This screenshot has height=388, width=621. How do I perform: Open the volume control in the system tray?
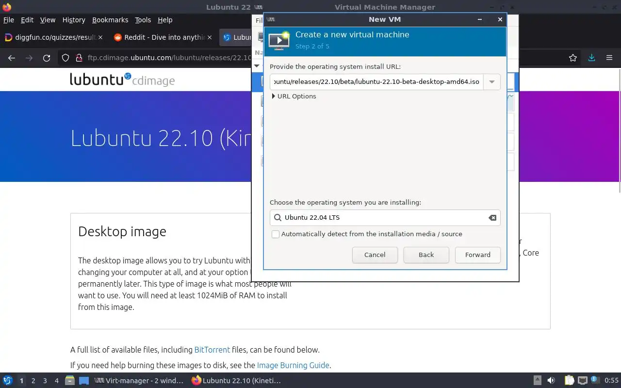click(551, 381)
